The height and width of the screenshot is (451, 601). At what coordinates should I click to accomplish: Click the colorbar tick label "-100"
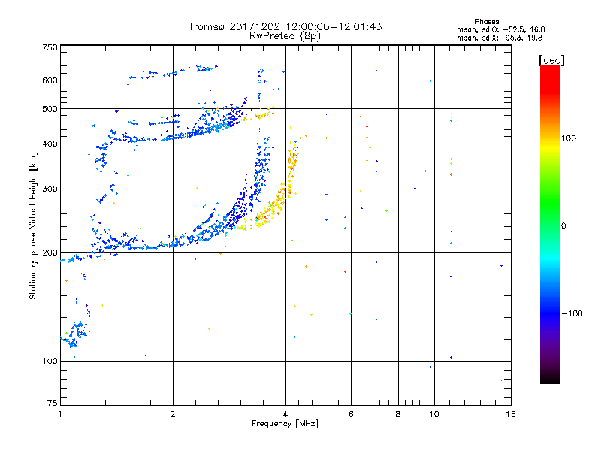coord(572,313)
